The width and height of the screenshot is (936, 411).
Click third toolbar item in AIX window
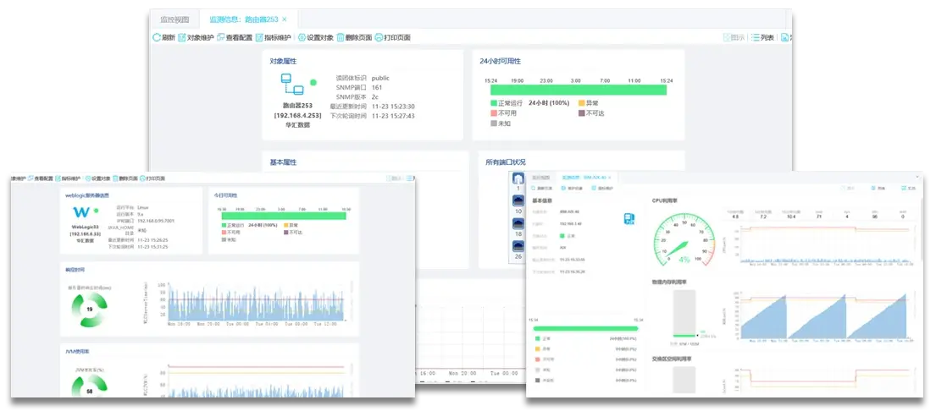tap(601, 189)
